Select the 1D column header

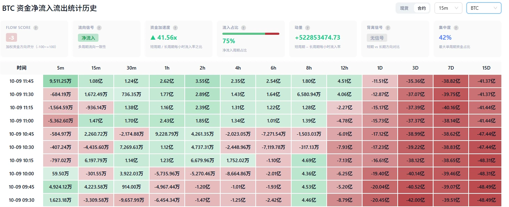click(x=380, y=68)
